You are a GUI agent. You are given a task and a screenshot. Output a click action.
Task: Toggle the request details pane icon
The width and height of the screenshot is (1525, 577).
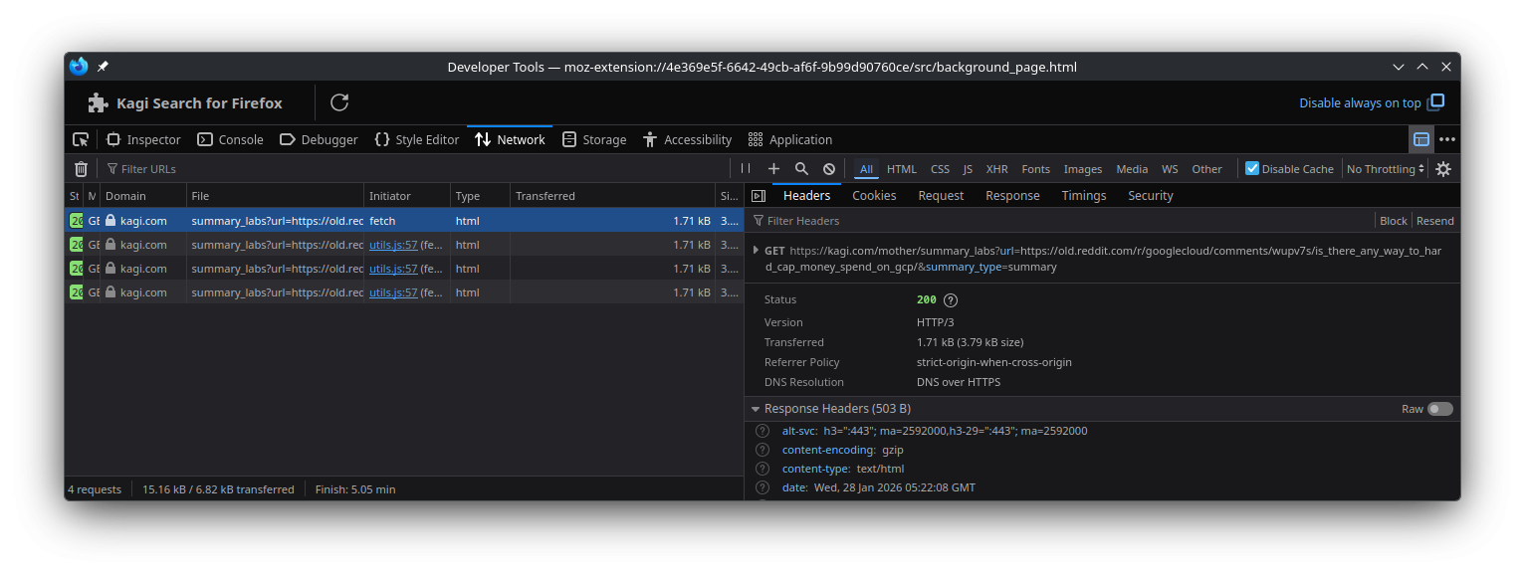[x=759, y=196]
